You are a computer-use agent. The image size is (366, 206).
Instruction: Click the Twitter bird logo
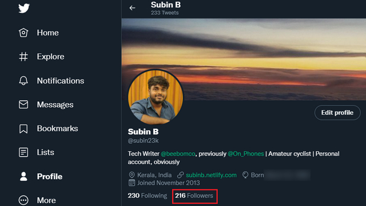(24, 8)
